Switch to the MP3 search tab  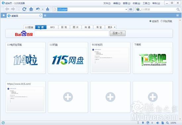[x=52, y=27]
